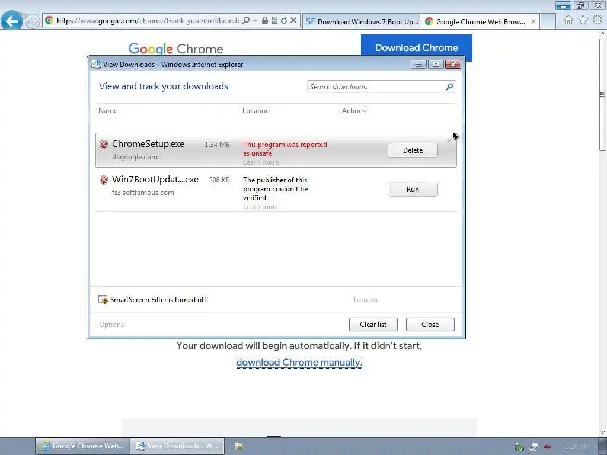
Task: Open the folder icon in taskbar
Action: pos(239,446)
